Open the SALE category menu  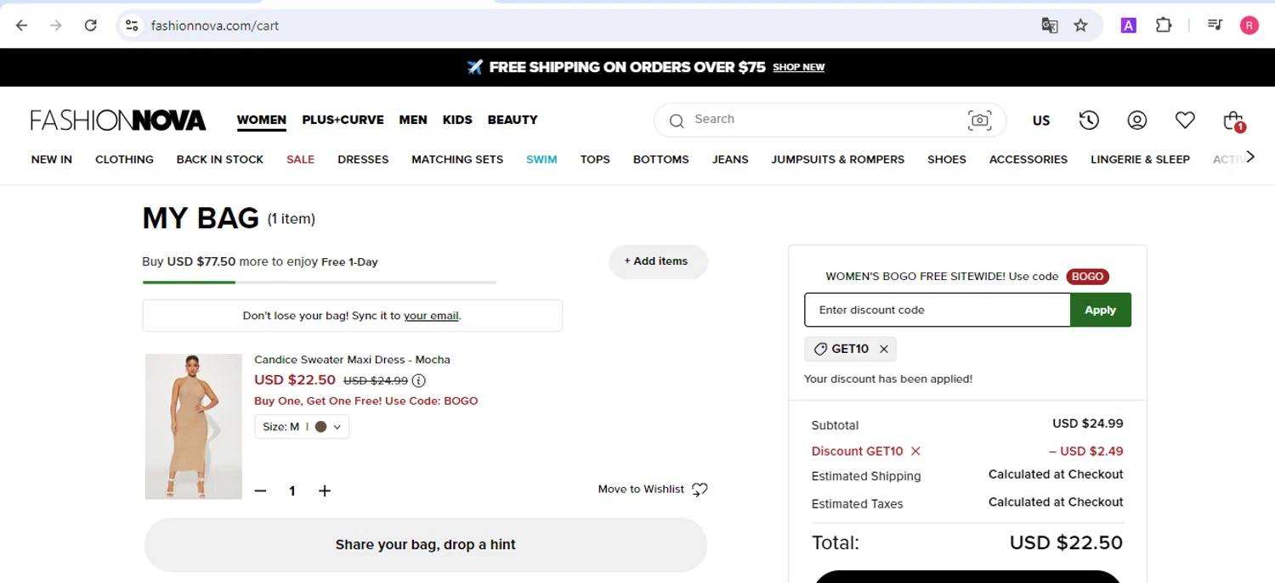tap(300, 160)
